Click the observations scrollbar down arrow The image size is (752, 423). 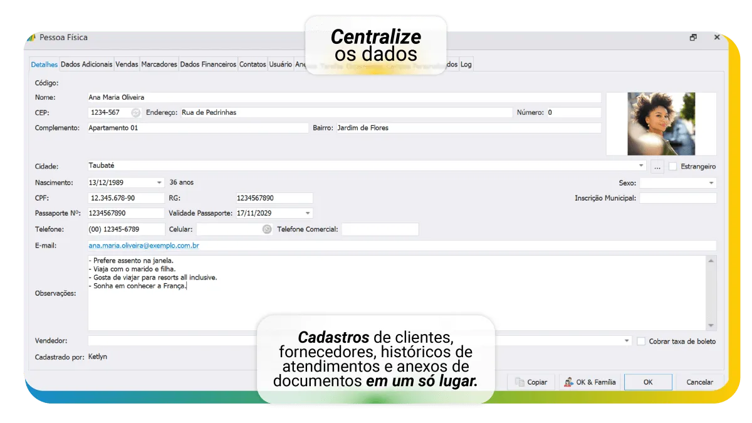(711, 325)
